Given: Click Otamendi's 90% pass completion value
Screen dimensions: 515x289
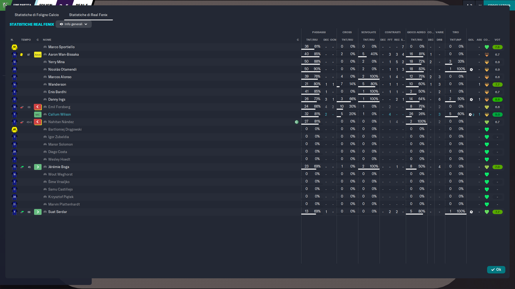Looking at the screenshot, I should 317,69.
